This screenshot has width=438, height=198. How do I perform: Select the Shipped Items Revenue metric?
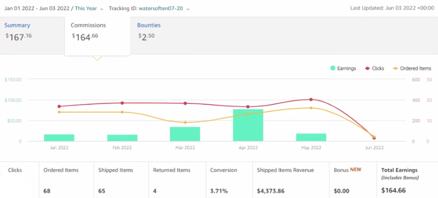291,180
